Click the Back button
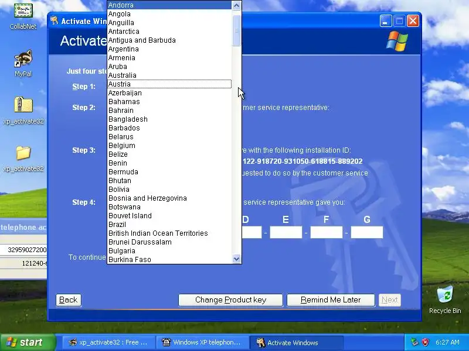469x351 pixels. tap(69, 300)
